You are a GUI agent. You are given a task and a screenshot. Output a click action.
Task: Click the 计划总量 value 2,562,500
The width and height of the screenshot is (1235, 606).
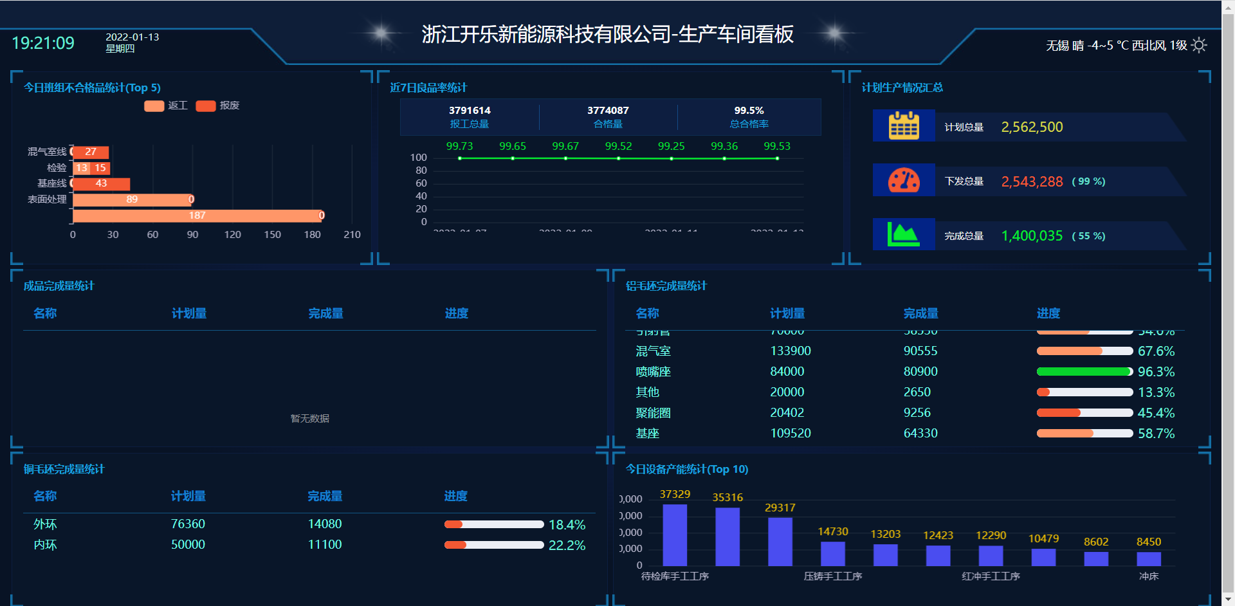1032,127
